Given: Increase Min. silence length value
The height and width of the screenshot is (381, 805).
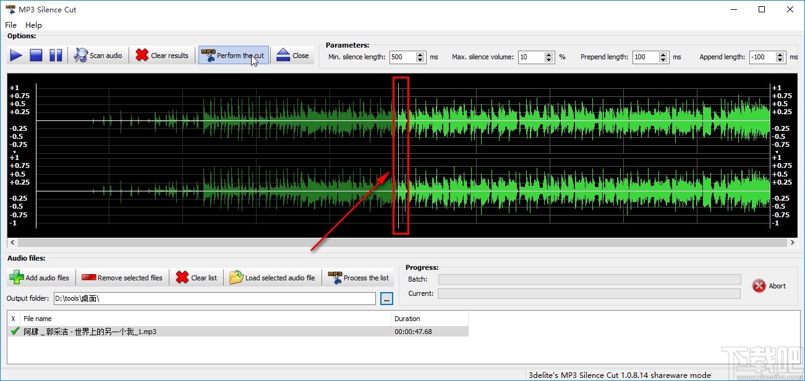Looking at the screenshot, I should 420,54.
